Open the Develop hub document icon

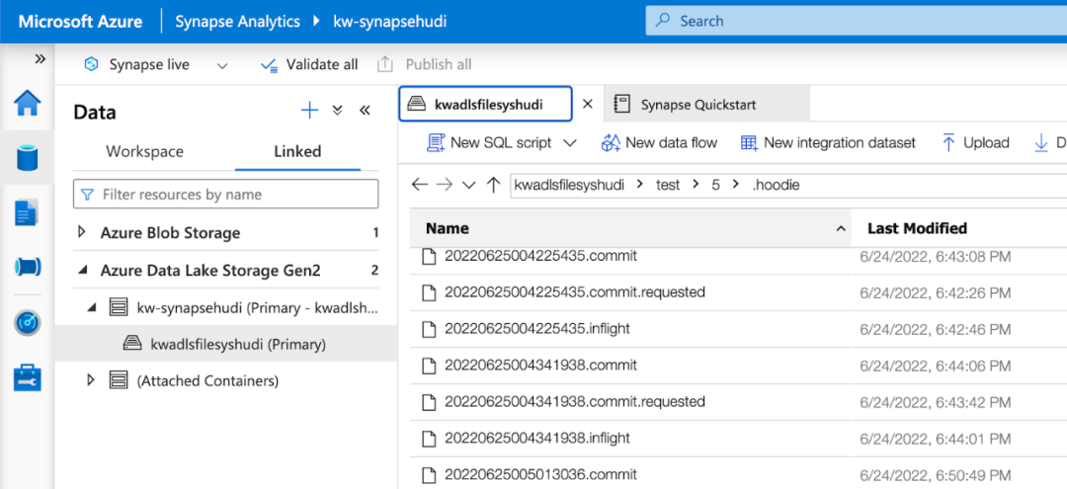point(27,212)
